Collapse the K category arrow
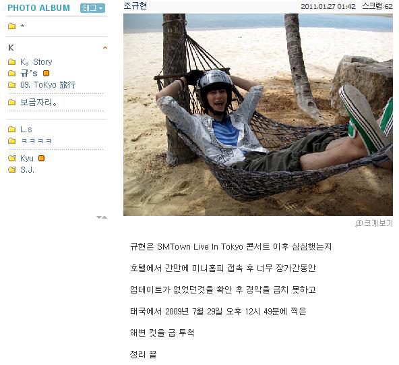The image size is (399, 365). pos(105,48)
